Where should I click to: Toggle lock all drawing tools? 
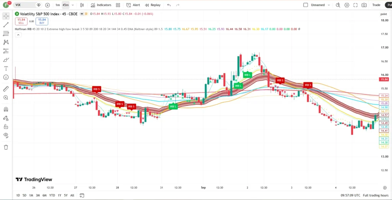tap(6, 127)
